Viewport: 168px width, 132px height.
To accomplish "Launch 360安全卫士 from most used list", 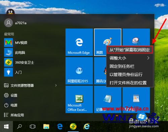I will click(19, 62).
